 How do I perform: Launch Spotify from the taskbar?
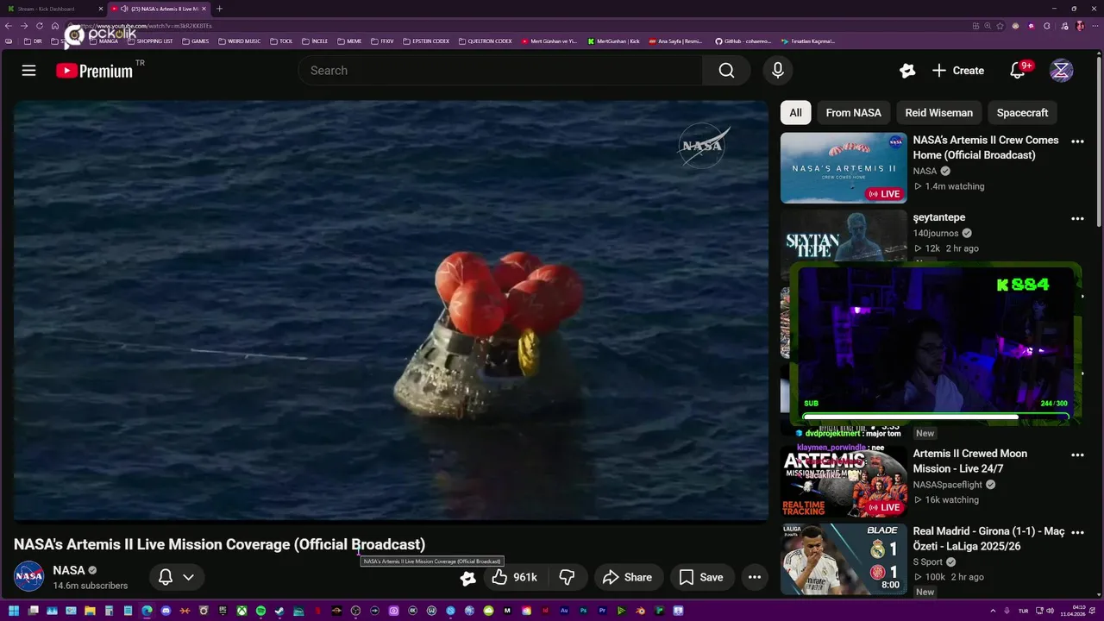tap(260, 611)
